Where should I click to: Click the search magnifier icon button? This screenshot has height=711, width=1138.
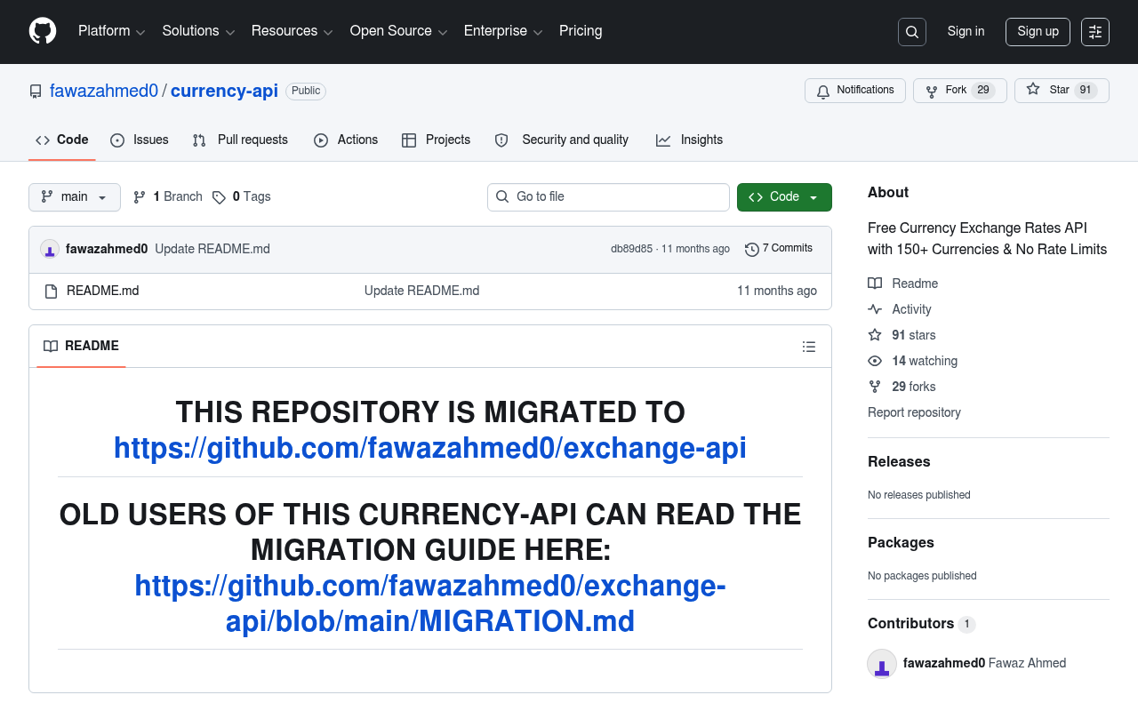[912, 32]
